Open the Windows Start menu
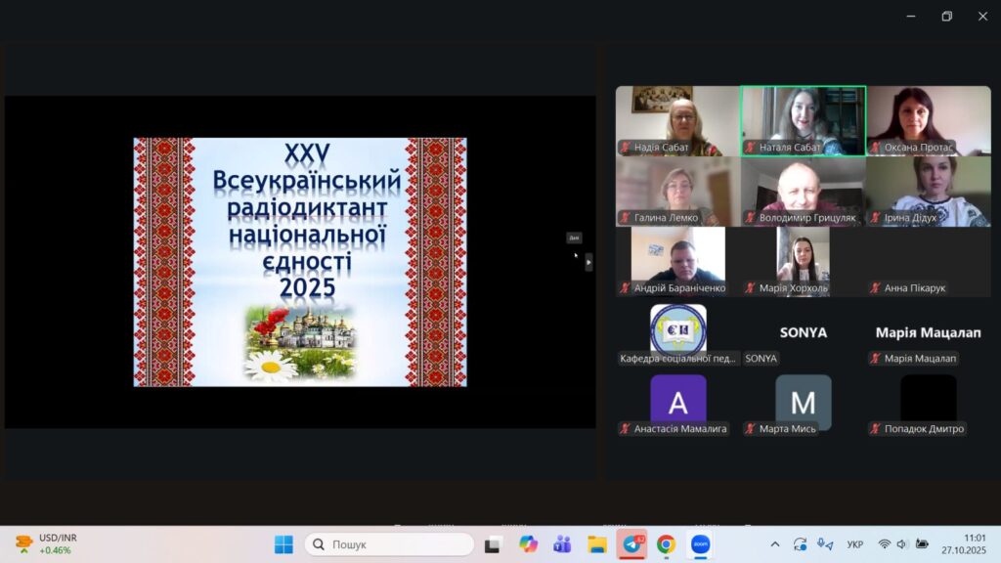1001x563 pixels. (x=283, y=544)
